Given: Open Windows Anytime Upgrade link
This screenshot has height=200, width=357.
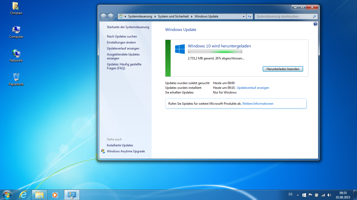Looking at the screenshot, I should (126, 151).
